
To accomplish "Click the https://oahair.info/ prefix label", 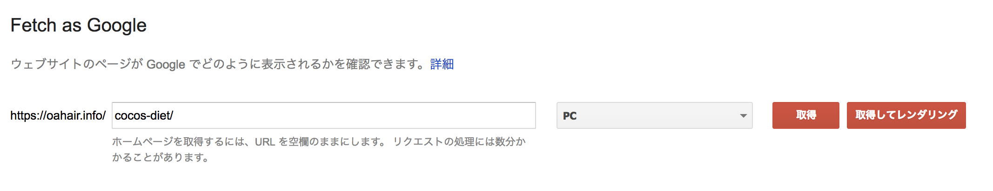I will (58, 115).
